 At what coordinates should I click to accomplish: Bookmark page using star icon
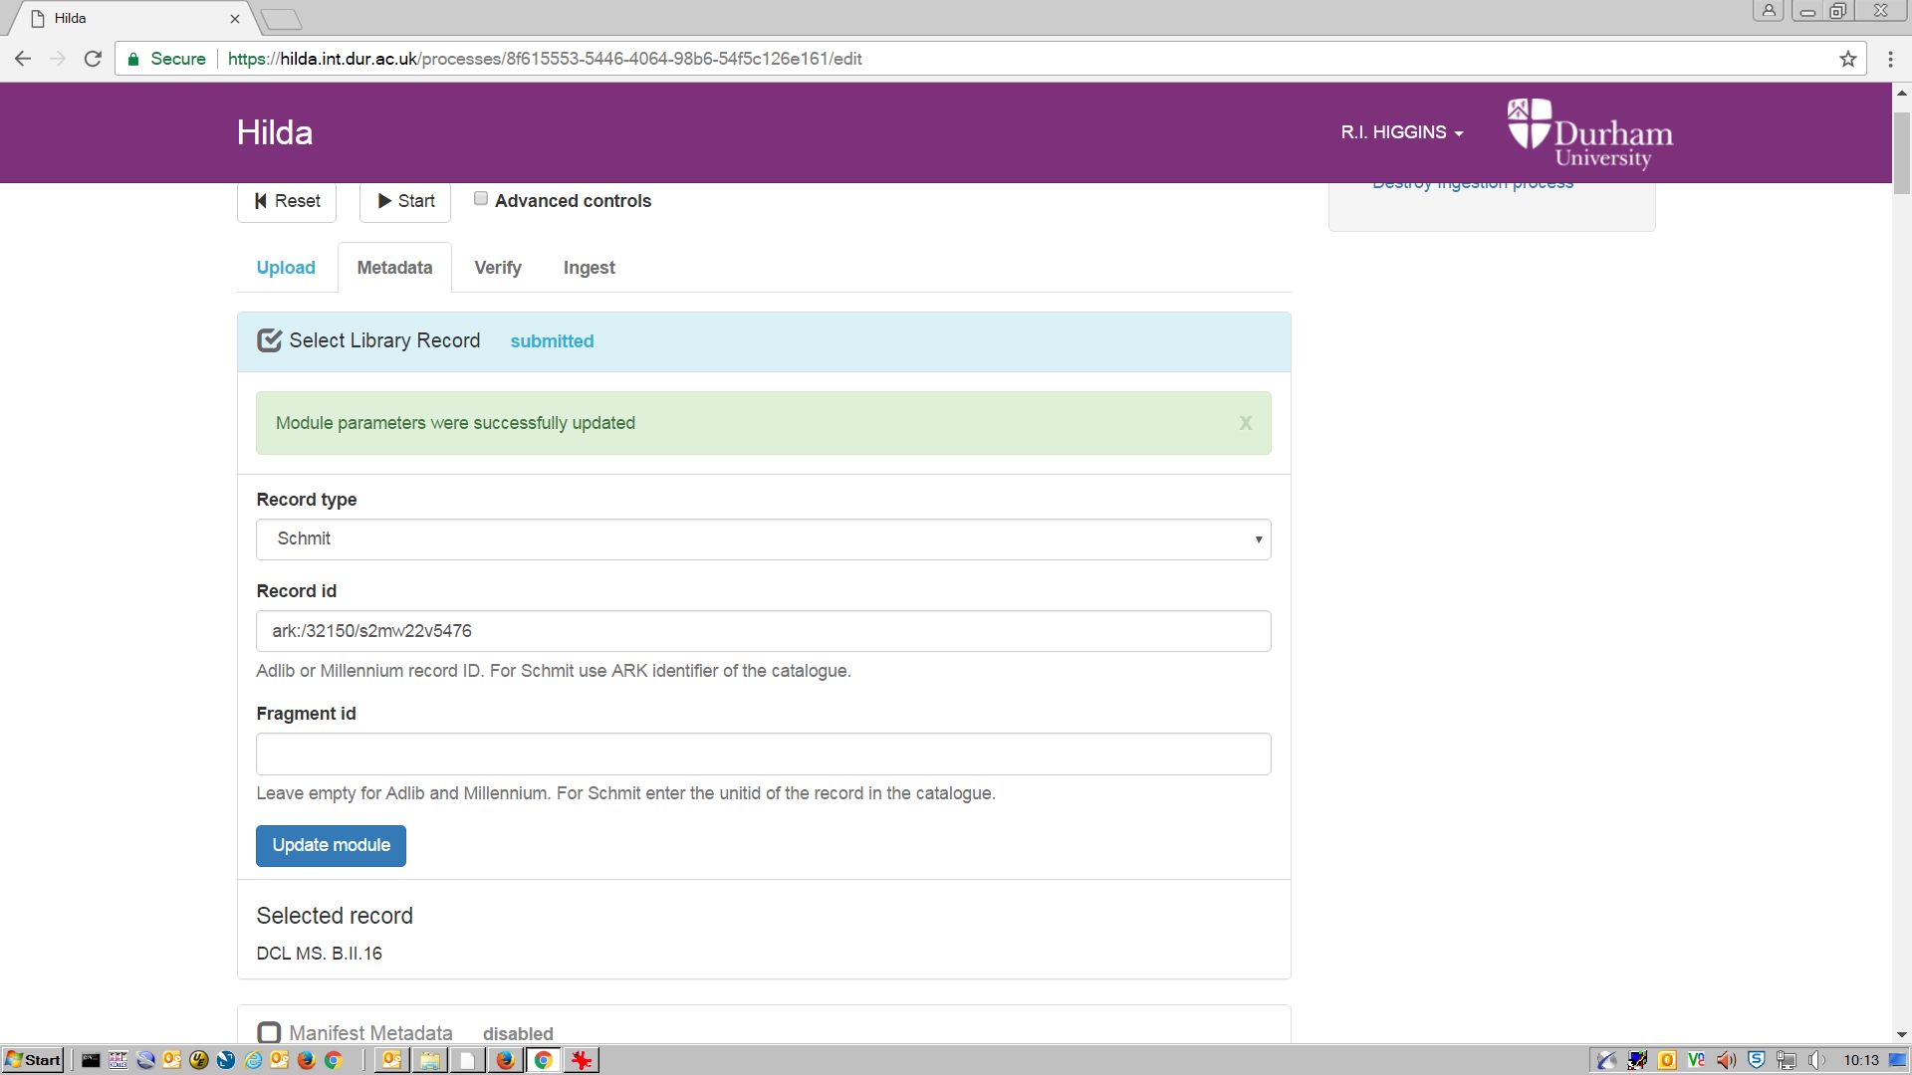[x=1848, y=59]
